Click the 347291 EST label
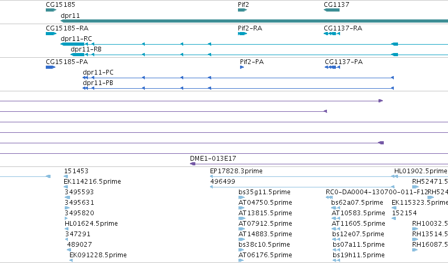The height and width of the screenshot is (263, 448). point(78,234)
